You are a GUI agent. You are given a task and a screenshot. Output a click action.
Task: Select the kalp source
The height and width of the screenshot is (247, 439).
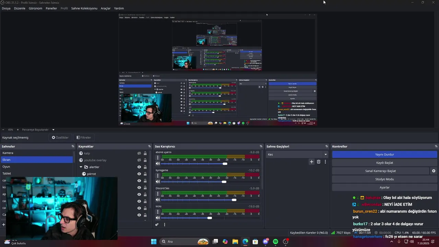pos(87,153)
